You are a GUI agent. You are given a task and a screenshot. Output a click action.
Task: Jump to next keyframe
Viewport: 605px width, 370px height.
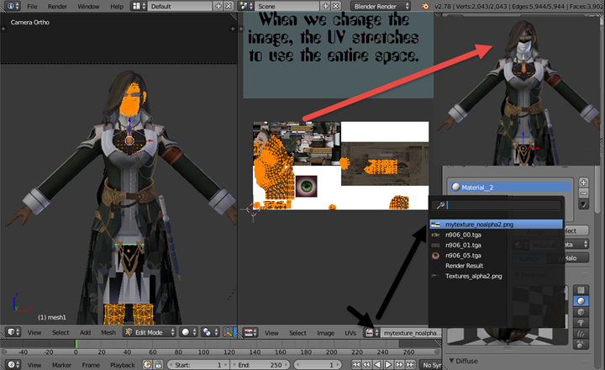[399, 365]
